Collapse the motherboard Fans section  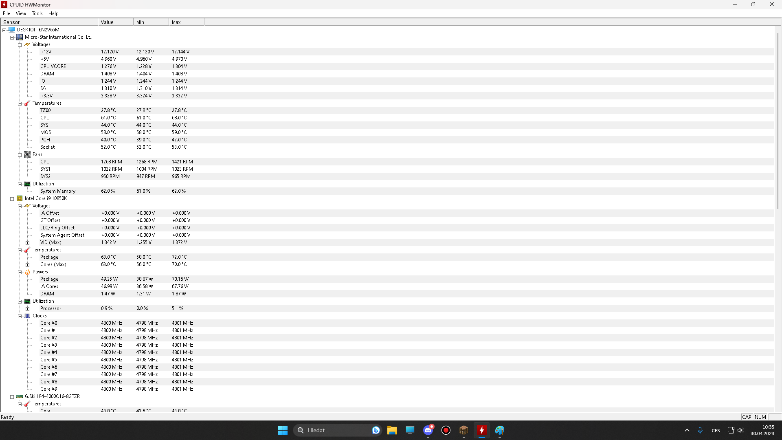20,155
